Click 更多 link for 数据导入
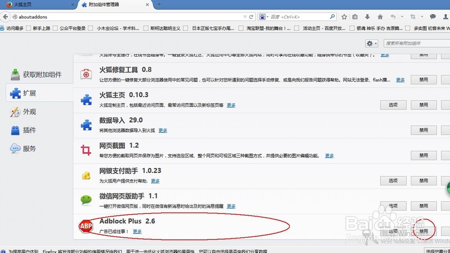This screenshot has height=253, width=450. pos(163,131)
